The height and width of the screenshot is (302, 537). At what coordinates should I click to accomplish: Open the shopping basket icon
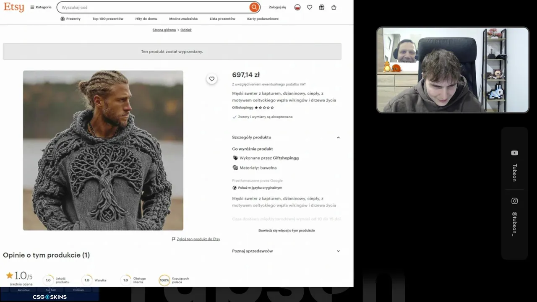334,7
